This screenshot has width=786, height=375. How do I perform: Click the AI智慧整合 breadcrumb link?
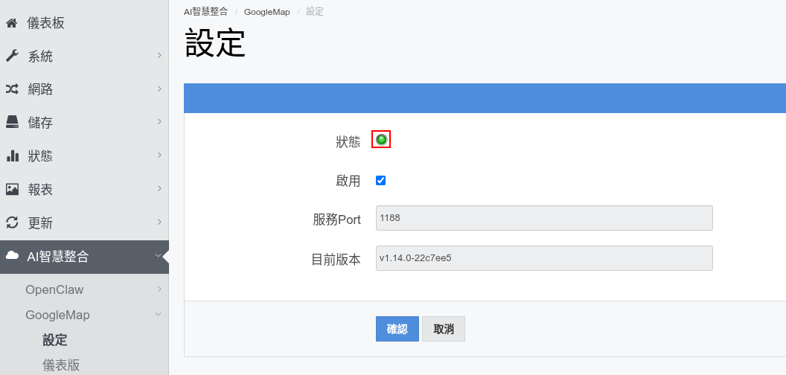tap(205, 11)
